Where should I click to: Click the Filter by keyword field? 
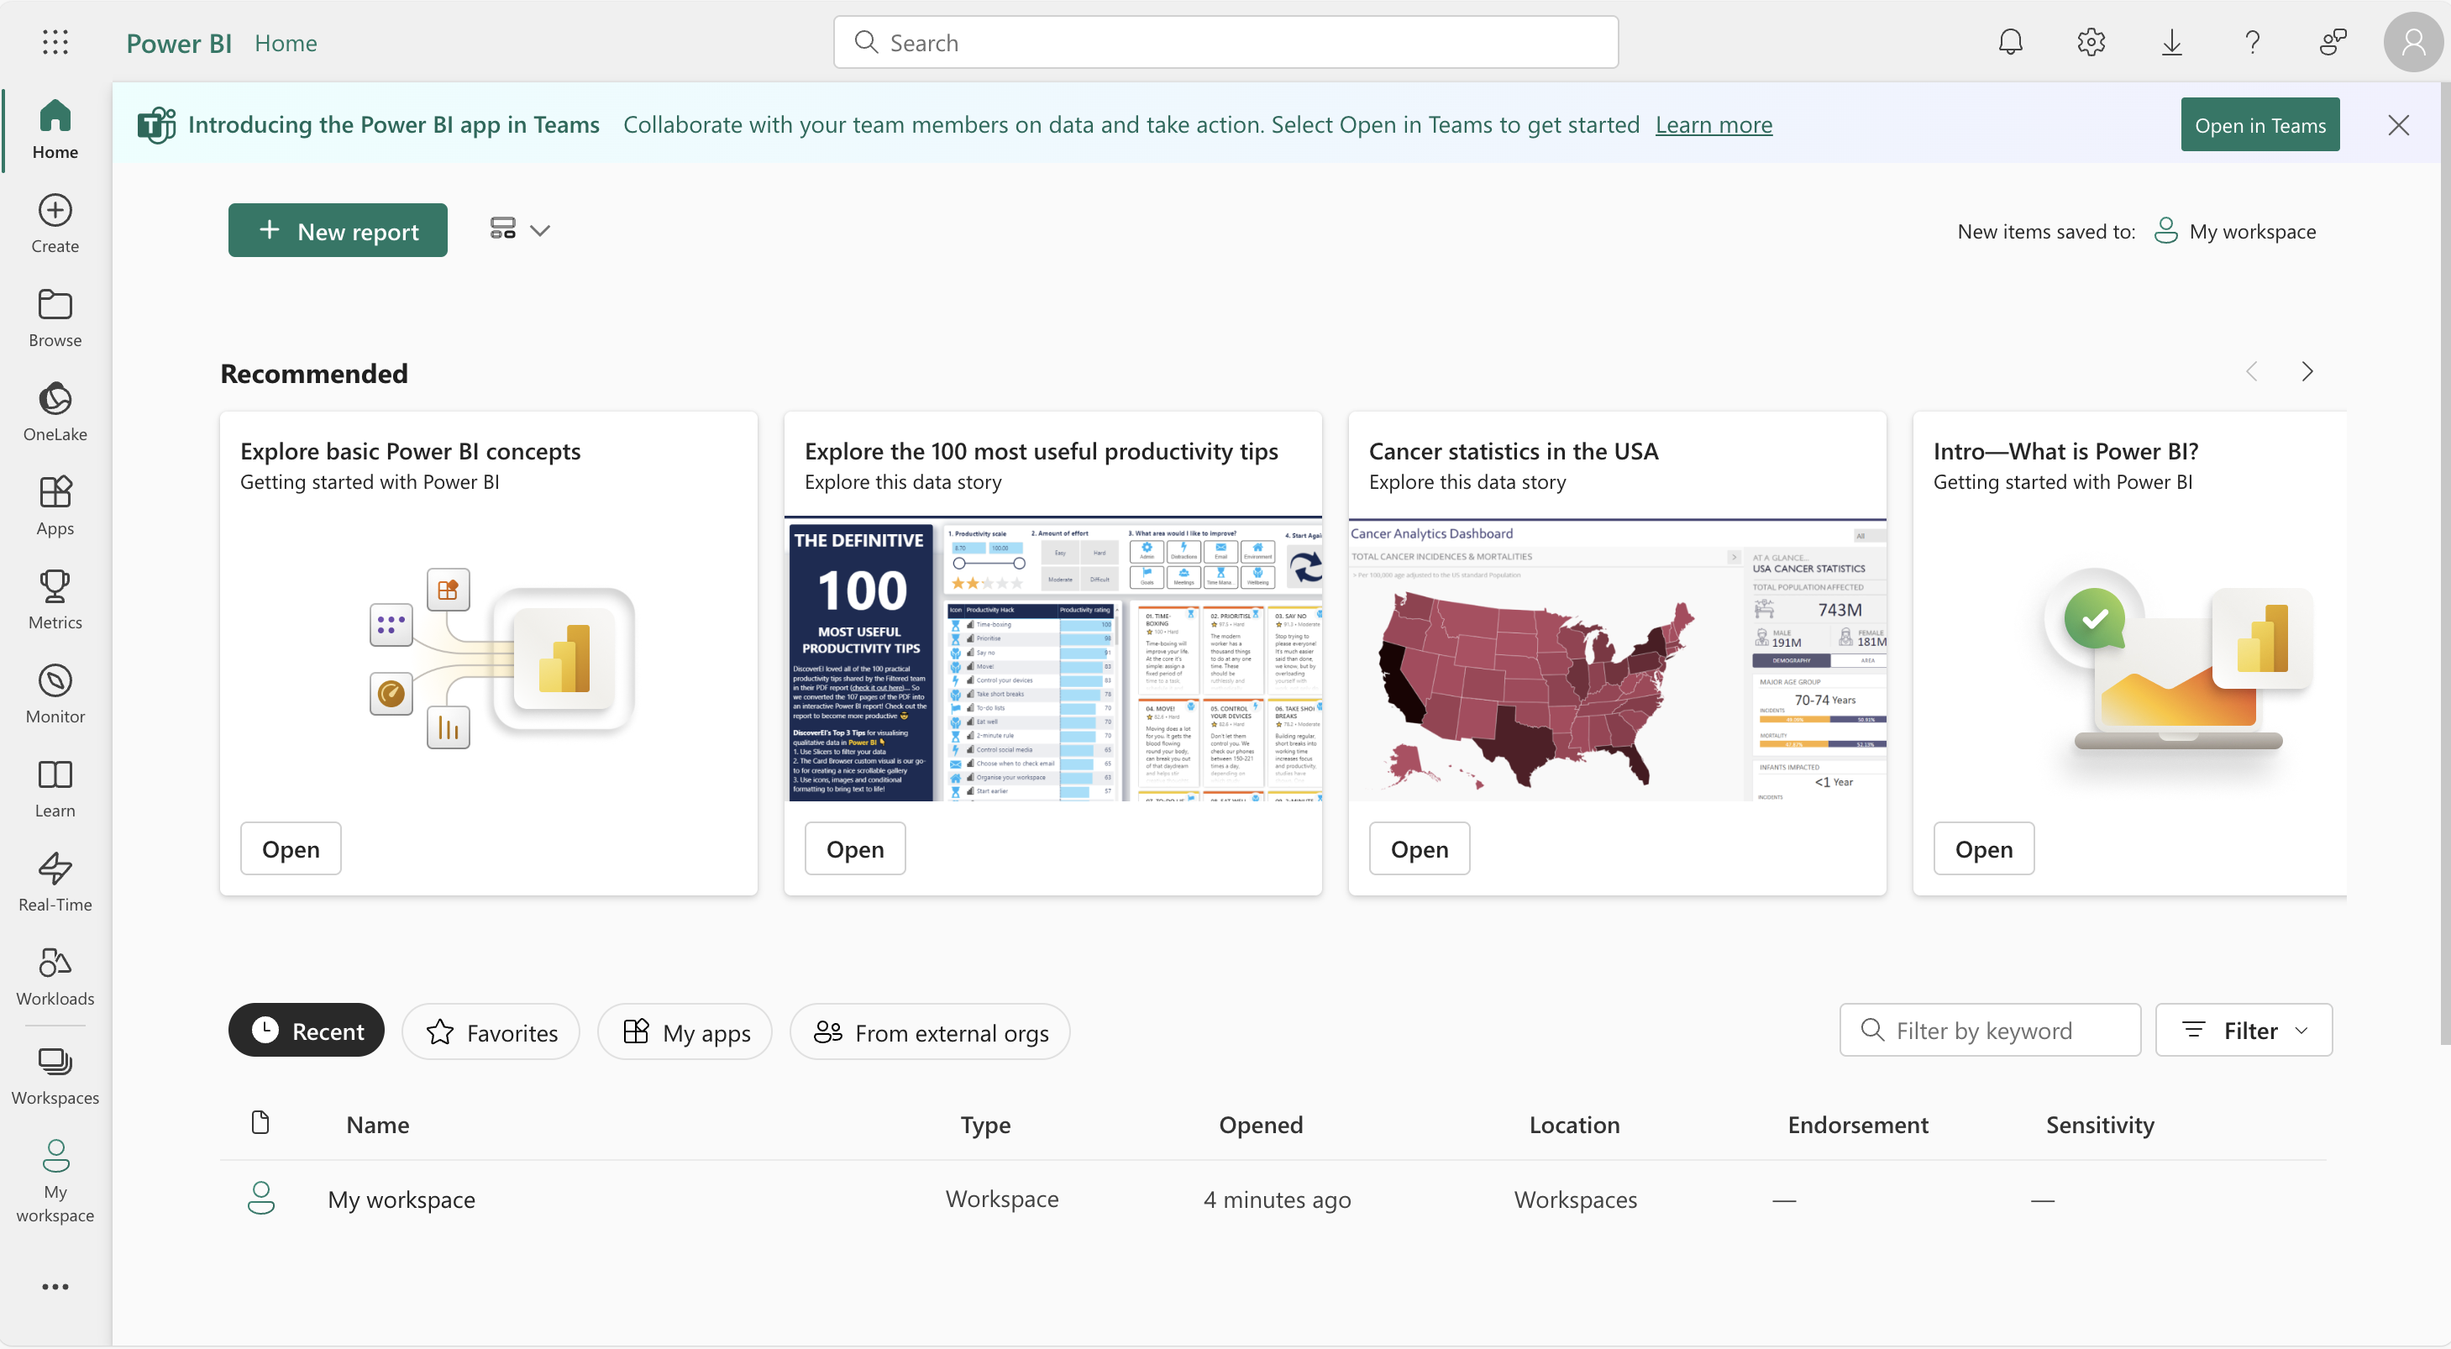click(x=1991, y=1031)
